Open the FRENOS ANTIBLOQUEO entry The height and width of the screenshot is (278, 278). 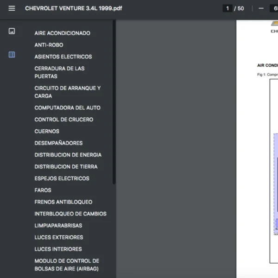[63, 202]
